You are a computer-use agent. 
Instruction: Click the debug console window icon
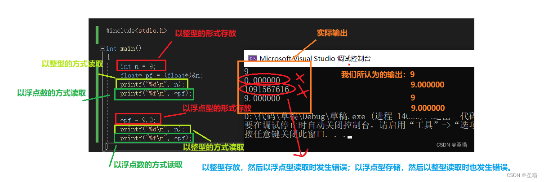(252, 58)
